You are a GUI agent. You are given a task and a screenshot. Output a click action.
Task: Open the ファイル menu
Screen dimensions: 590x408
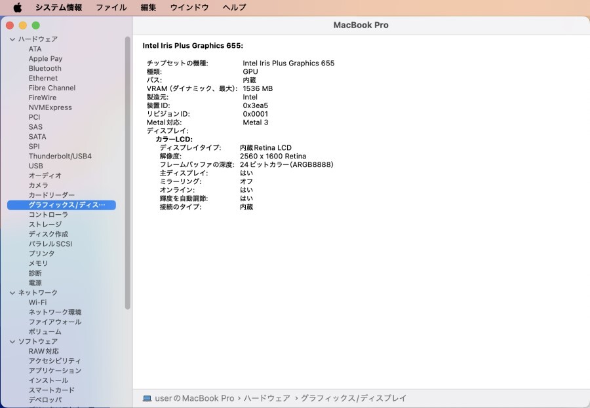point(111,7)
